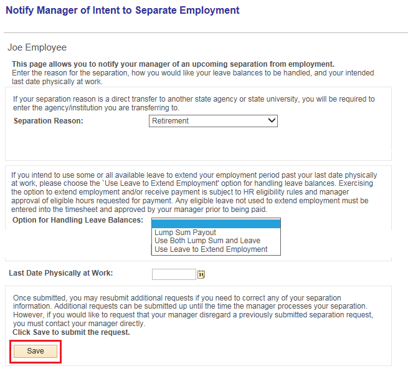Click the Separation Reason label
The width and height of the screenshot is (408, 376).
48,121
